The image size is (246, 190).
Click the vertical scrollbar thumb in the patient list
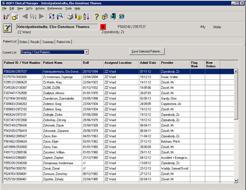(236, 96)
